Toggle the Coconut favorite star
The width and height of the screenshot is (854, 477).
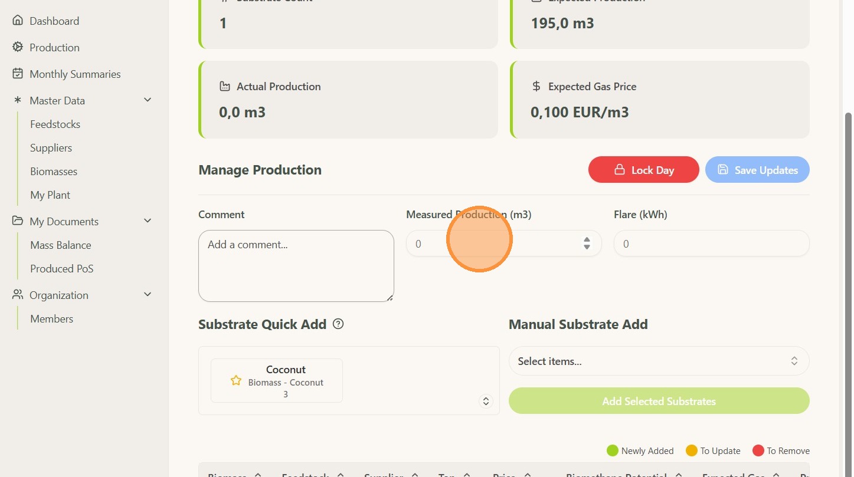[x=236, y=380]
